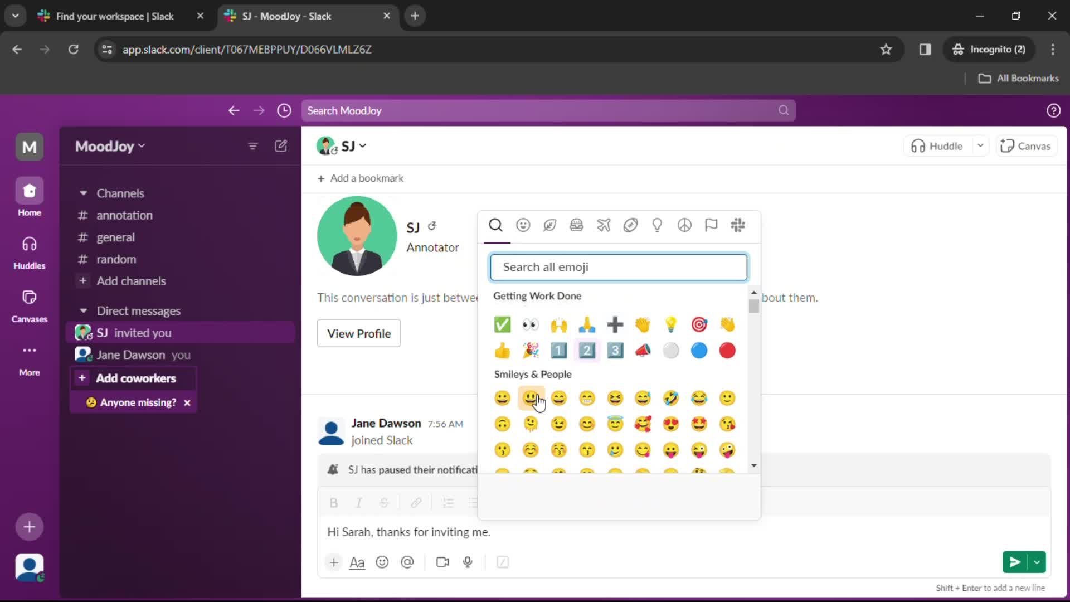This screenshot has width=1070, height=602.
Task: Pick the green check mark emoji
Action: pos(502,324)
